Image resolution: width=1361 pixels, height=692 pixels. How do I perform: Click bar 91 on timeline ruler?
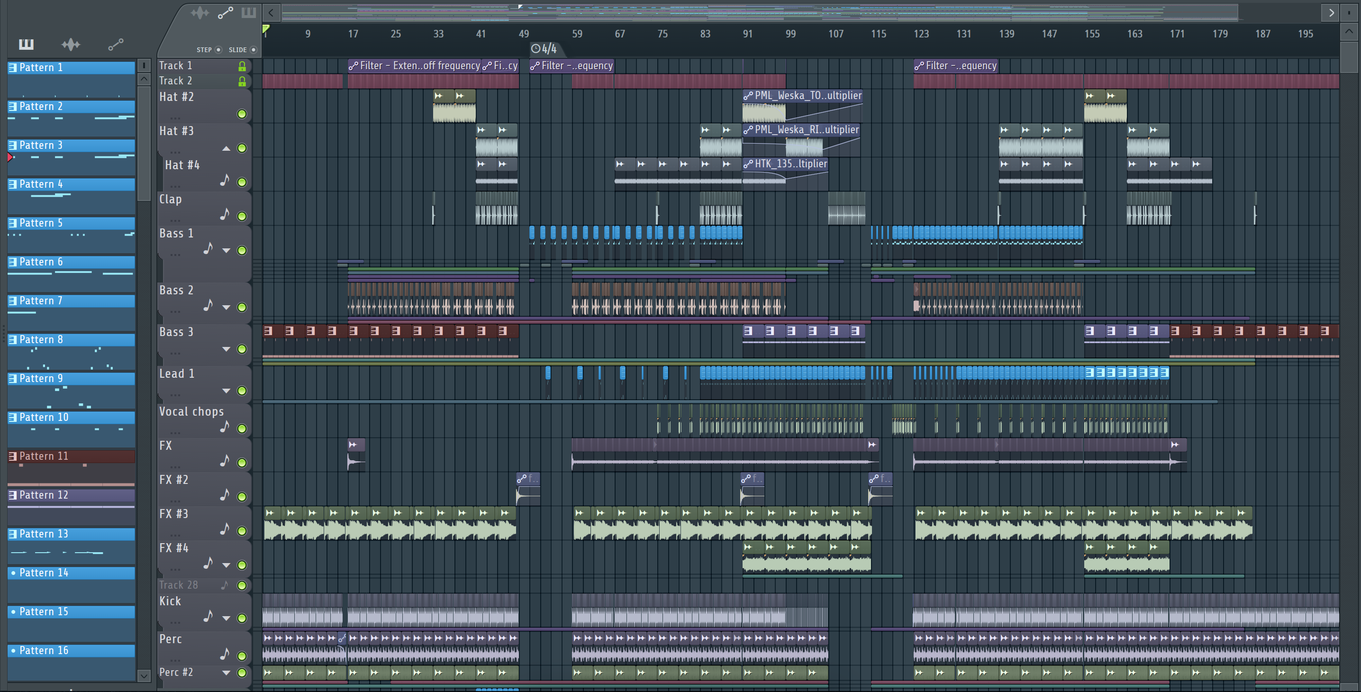(x=748, y=34)
